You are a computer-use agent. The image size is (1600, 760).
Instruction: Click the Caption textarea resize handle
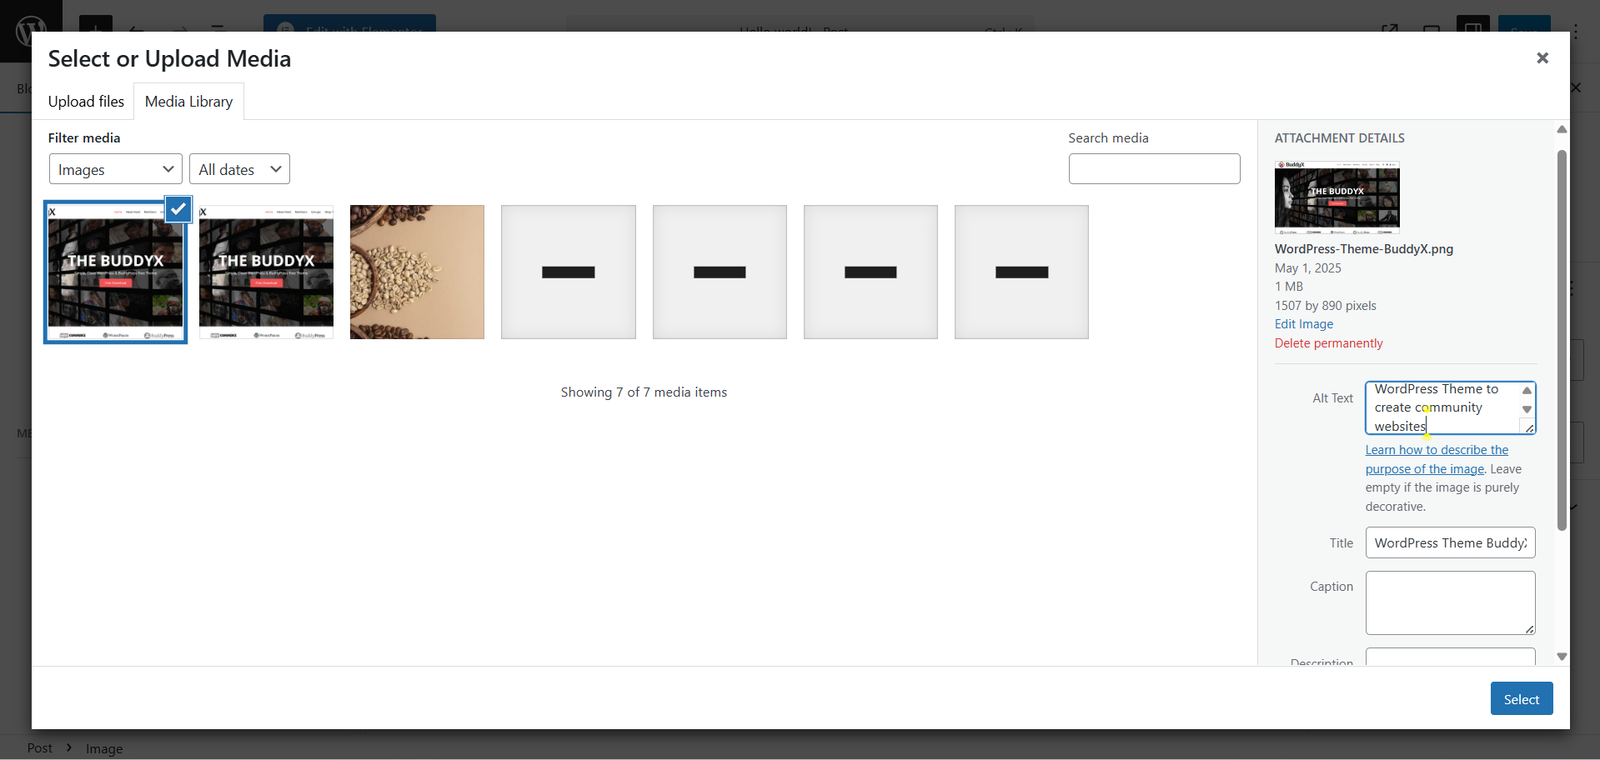coord(1529,629)
